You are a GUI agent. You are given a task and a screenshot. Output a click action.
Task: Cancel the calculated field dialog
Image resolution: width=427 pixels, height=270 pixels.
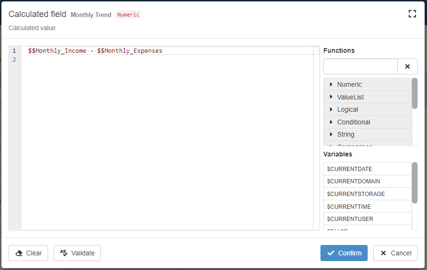[x=395, y=253]
